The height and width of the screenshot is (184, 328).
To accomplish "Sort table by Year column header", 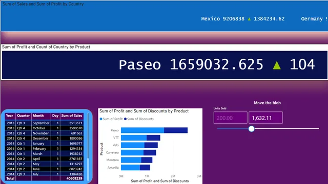I will (10, 116).
